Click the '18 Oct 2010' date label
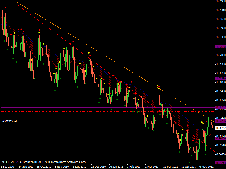The image size is (226, 169). click(44, 167)
